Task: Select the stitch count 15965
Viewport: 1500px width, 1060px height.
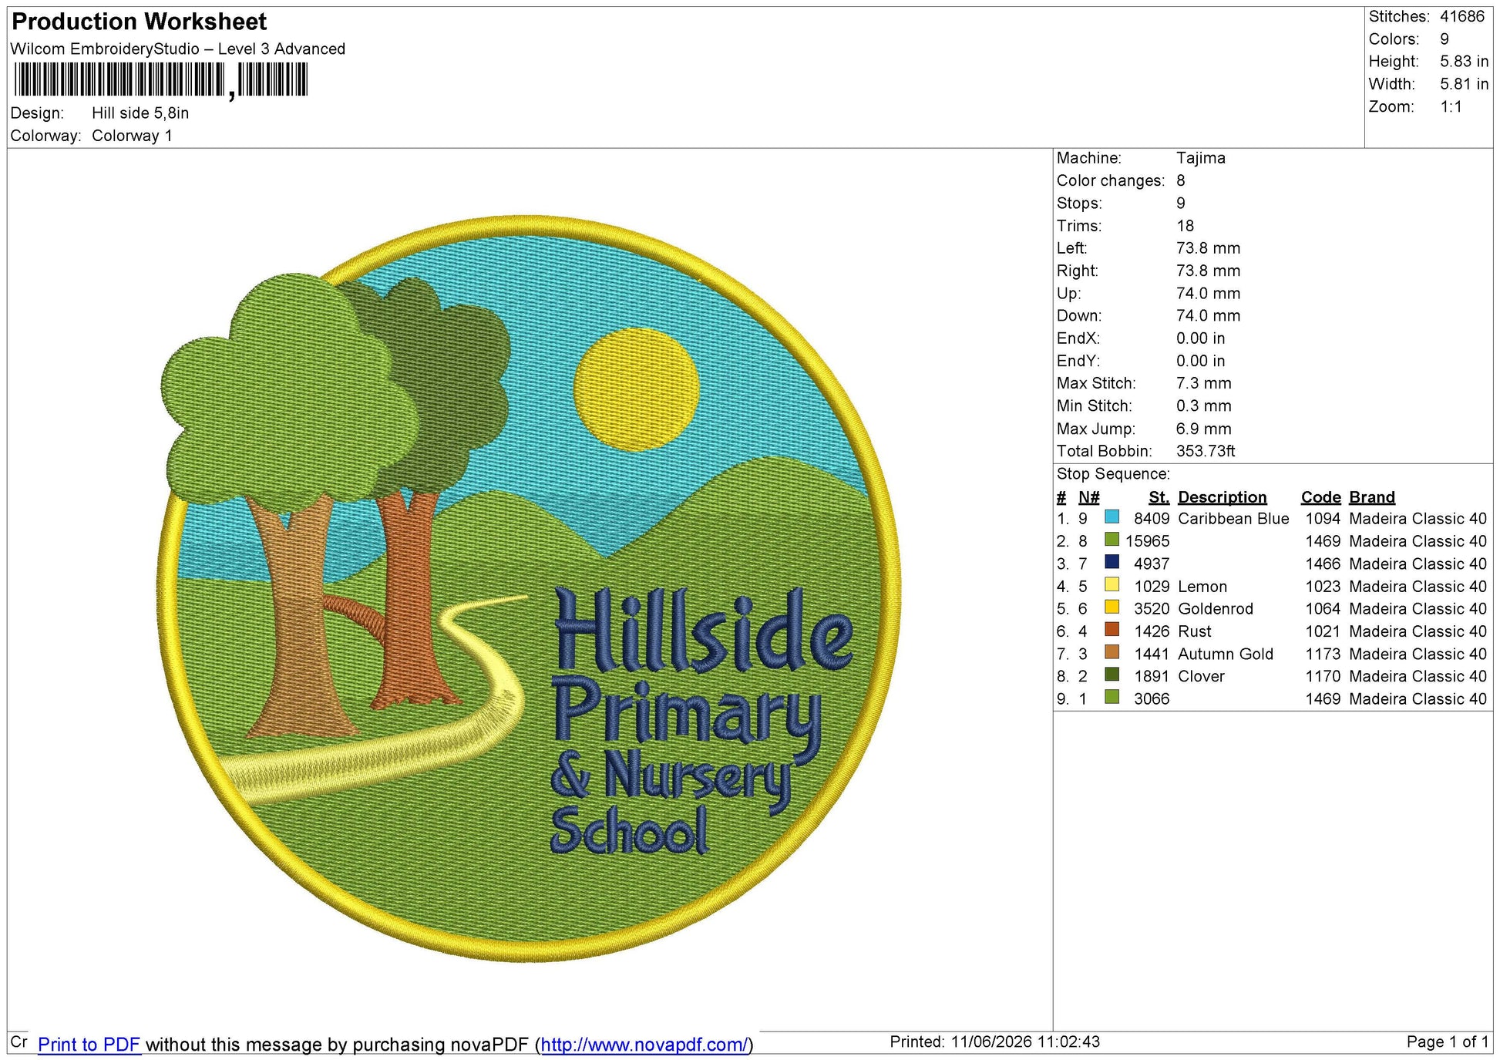Action: (x=1147, y=541)
